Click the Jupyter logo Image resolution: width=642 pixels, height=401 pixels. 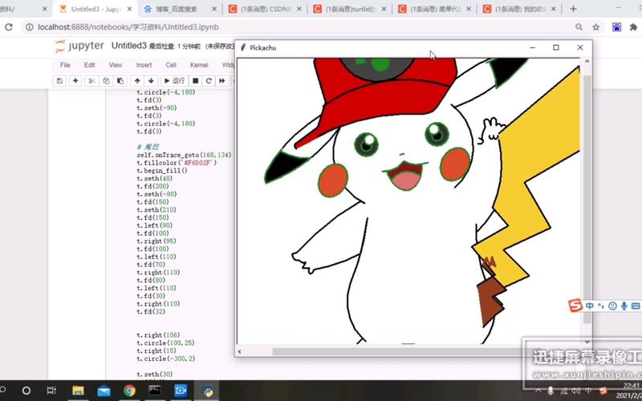79,46
